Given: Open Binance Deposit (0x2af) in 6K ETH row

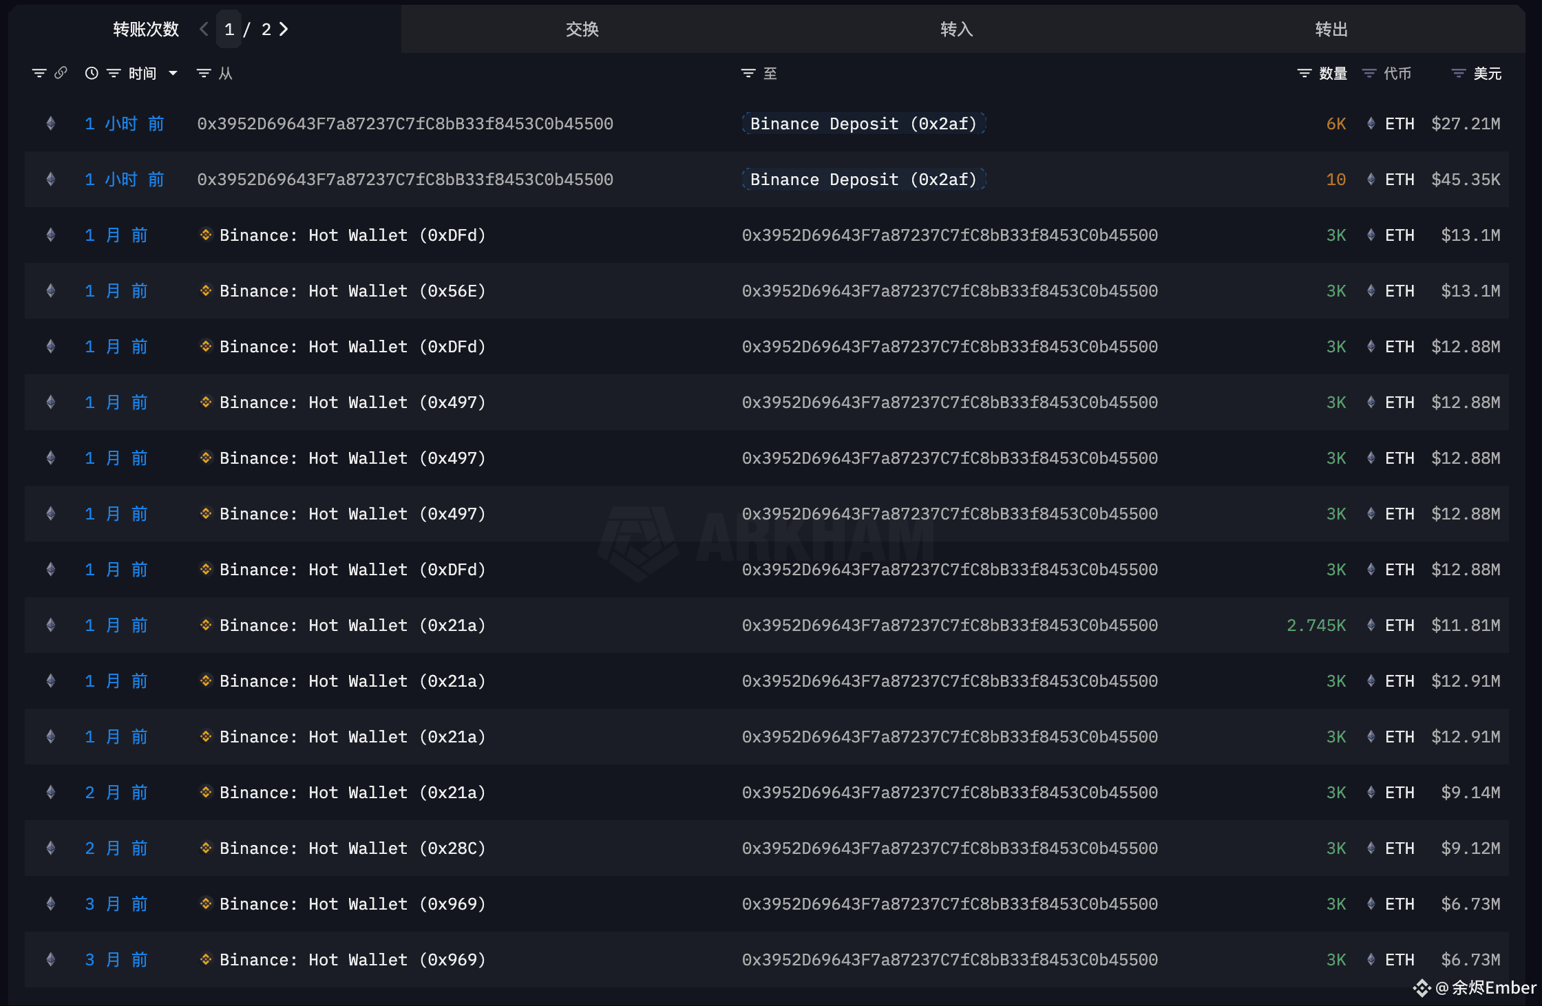Looking at the screenshot, I should pyautogui.click(x=863, y=124).
